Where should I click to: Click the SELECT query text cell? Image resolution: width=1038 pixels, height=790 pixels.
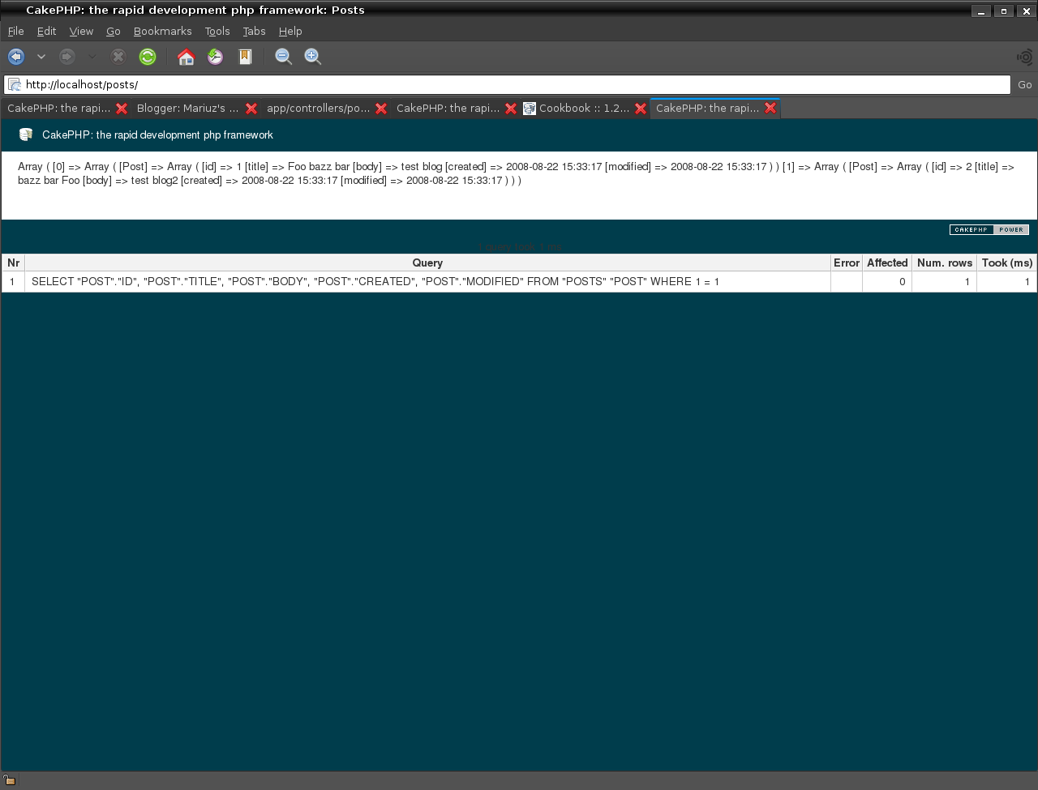tap(427, 282)
